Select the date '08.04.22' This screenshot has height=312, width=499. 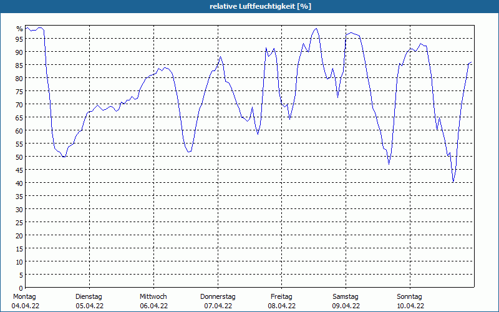(x=282, y=306)
